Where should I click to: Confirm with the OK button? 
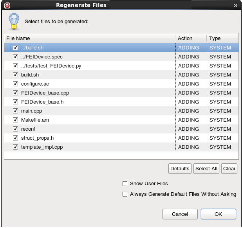click(x=218, y=214)
